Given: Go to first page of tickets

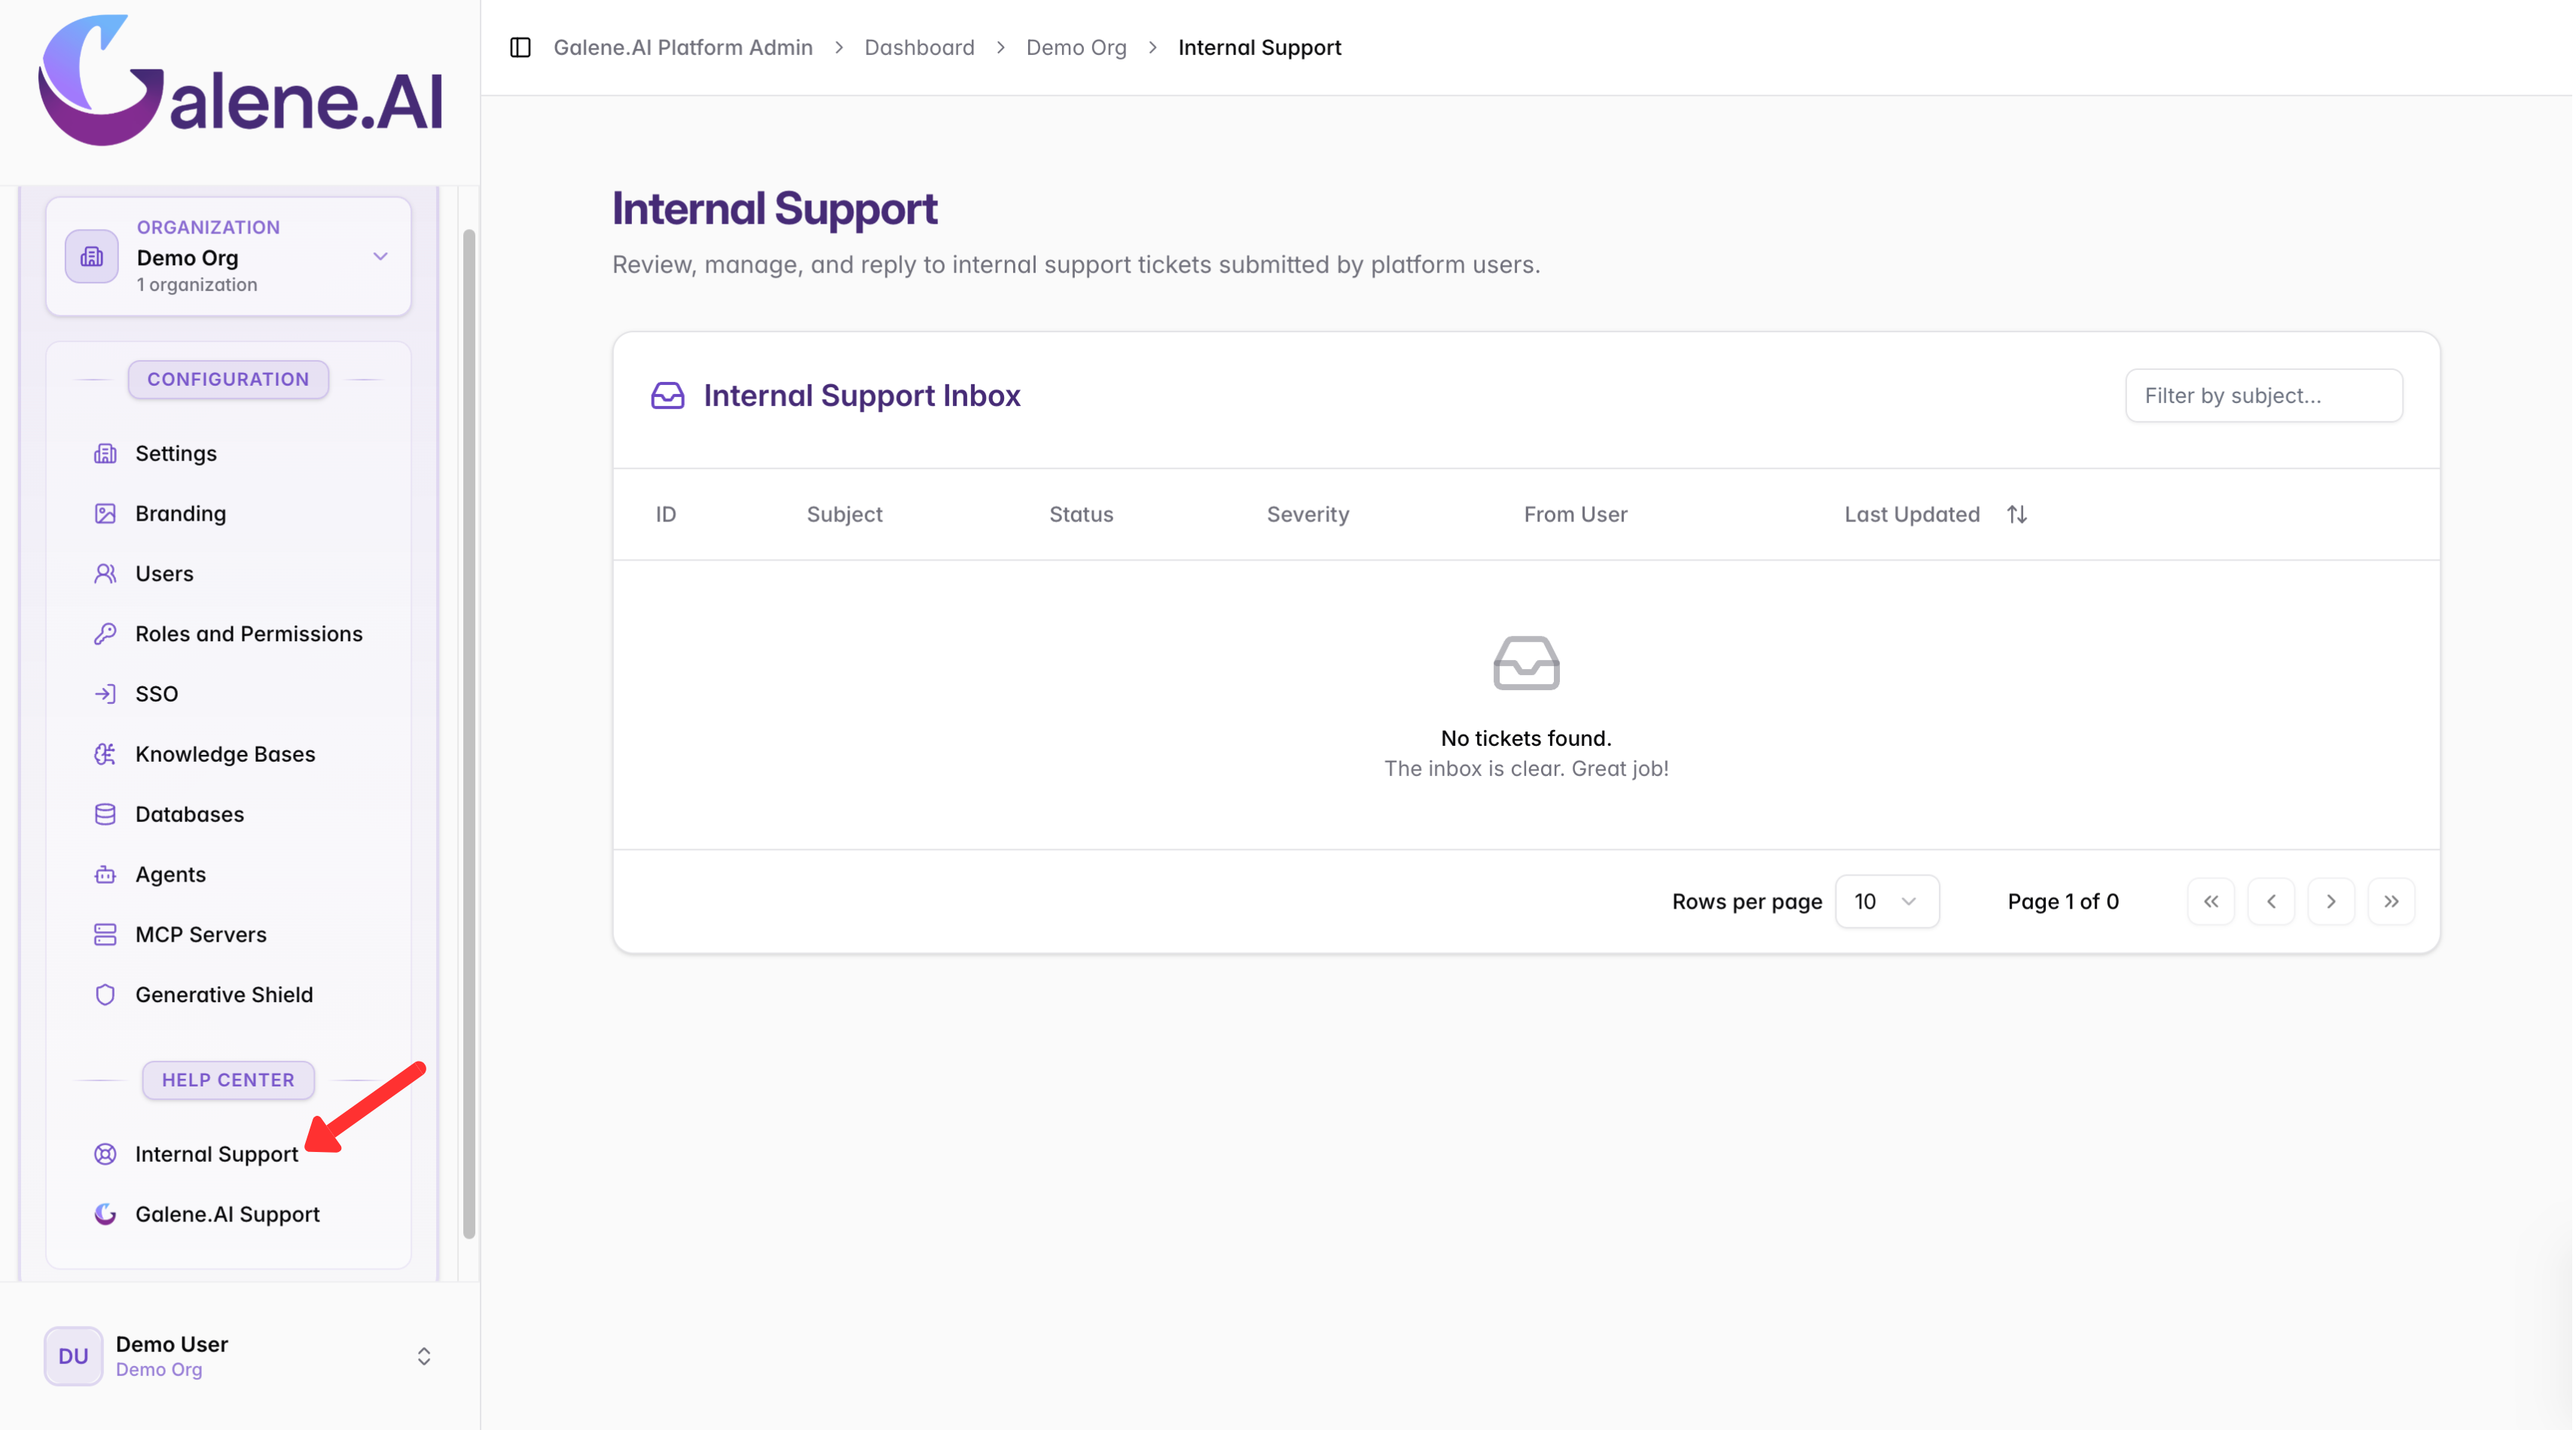Looking at the screenshot, I should [x=2211, y=902].
